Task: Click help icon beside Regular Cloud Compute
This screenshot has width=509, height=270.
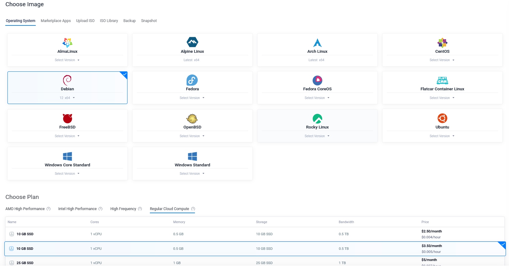Action: click(193, 209)
